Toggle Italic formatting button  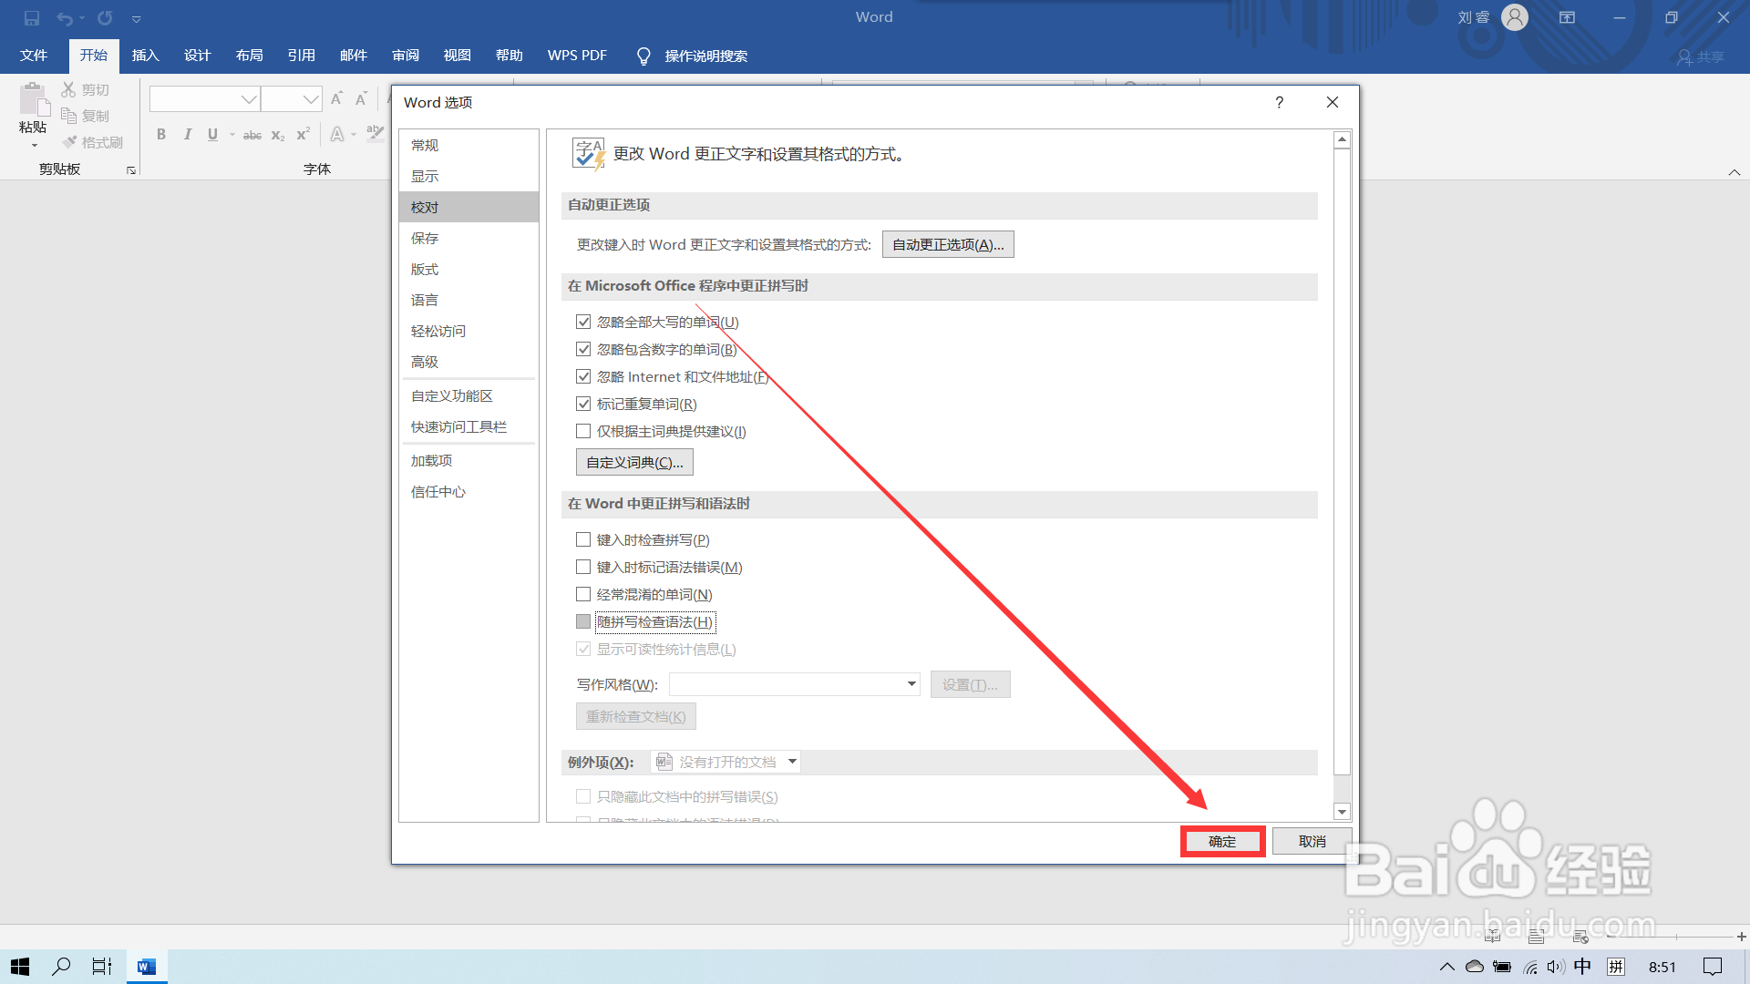(x=187, y=135)
